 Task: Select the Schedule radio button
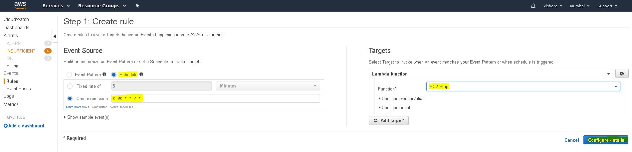(114, 75)
